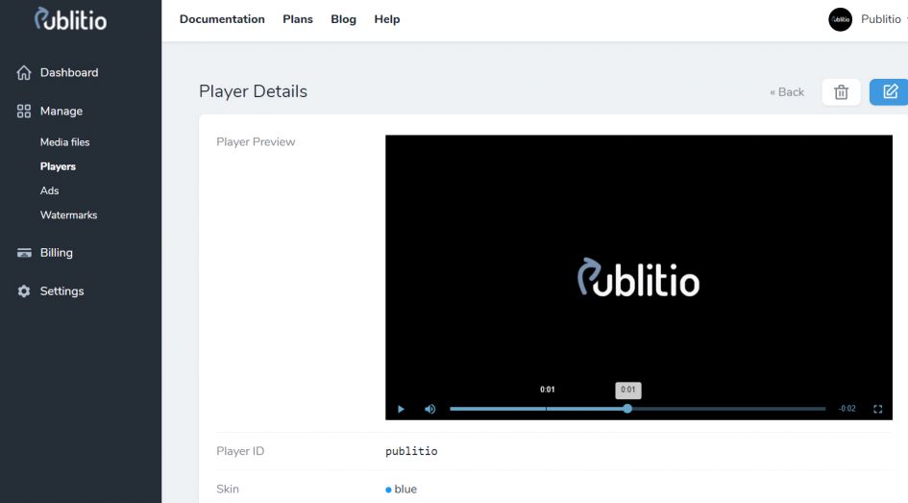Open Help in top menu
Viewport: 908px width, 503px height.
pyautogui.click(x=387, y=19)
